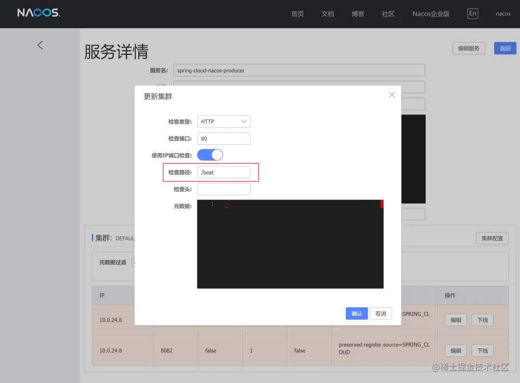Close the 更新集群 dialog with the X
520x383 pixels.
point(391,95)
